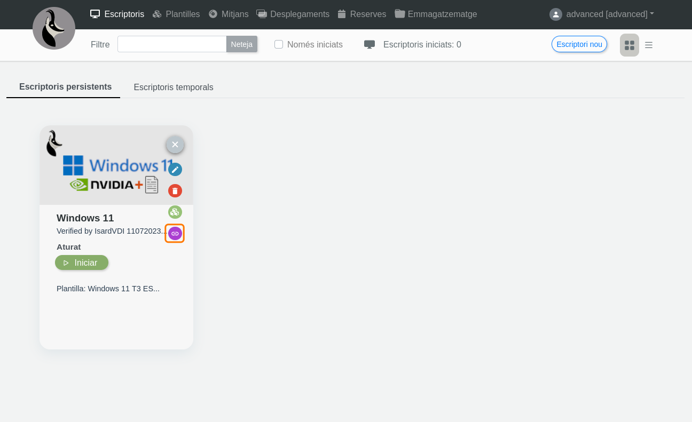Open the advanced user account dropdown
692x422 pixels.
pyautogui.click(x=602, y=14)
